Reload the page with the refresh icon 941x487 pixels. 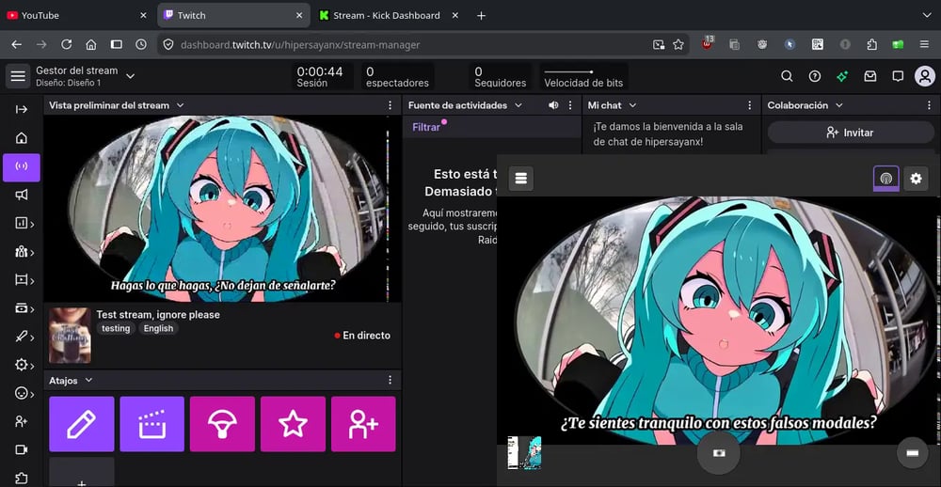point(67,44)
